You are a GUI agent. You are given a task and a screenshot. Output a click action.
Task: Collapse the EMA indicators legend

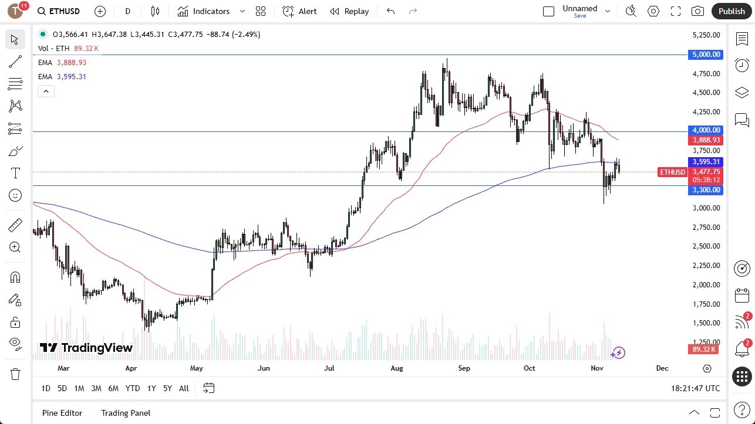click(46, 91)
